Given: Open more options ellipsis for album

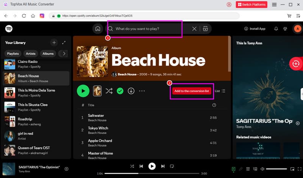Looking at the screenshot, I should coord(142,91).
